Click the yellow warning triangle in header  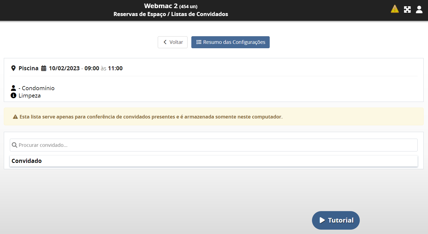(x=395, y=9)
